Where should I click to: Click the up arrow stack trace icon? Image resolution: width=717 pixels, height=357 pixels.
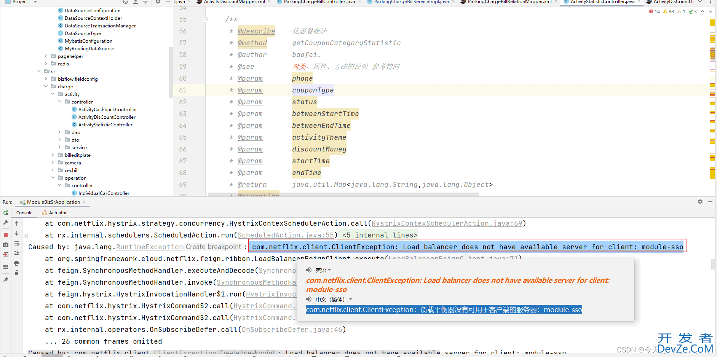click(17, 223)
